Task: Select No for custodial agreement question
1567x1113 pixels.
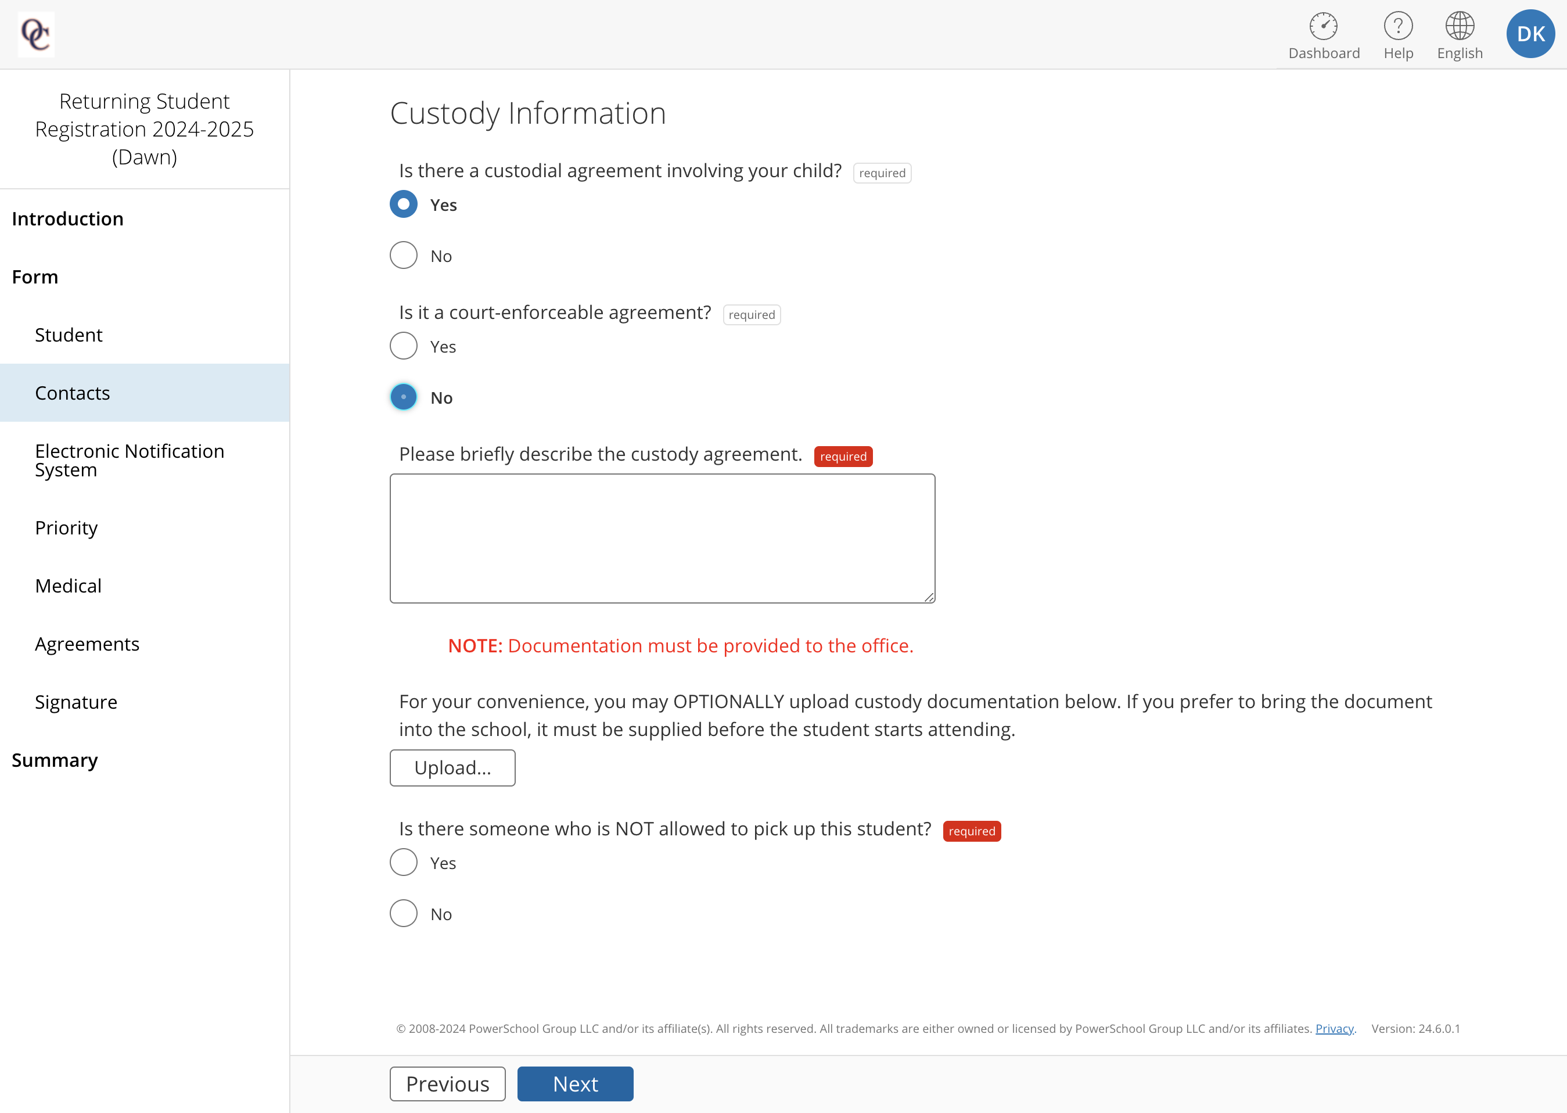Action: coord(404,255)
